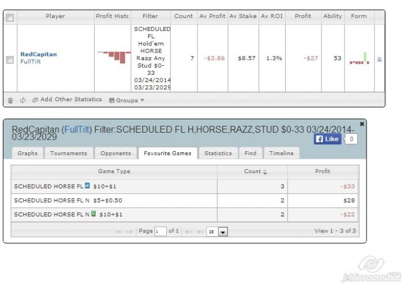Click the profit history mini chart
Screen dimensions: 404x285
click(113, 57)
